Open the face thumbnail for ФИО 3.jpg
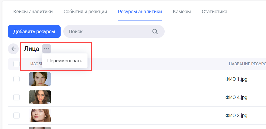 (x=40, y=115)
